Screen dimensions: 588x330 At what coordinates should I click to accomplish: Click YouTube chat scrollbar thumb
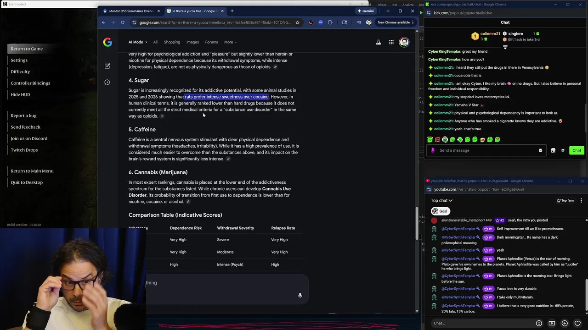point(586,296)
